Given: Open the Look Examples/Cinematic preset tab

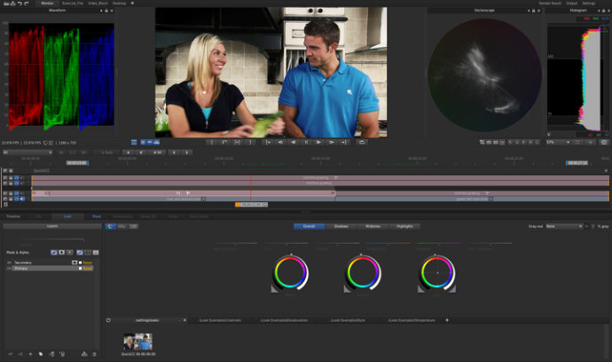Looking at the screenshot, I should point(220,319).
